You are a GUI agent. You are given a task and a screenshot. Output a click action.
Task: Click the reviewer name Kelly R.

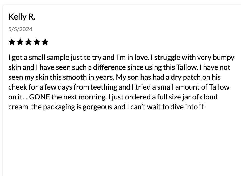tap(22, 17)
